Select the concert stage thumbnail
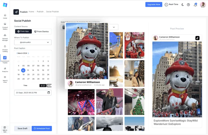 [81, 102]
